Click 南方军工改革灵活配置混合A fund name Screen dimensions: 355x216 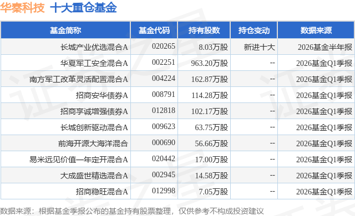point(79,79)
